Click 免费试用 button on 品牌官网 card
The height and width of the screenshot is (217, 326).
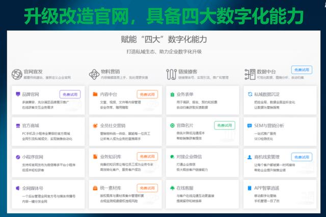point(70,94)
